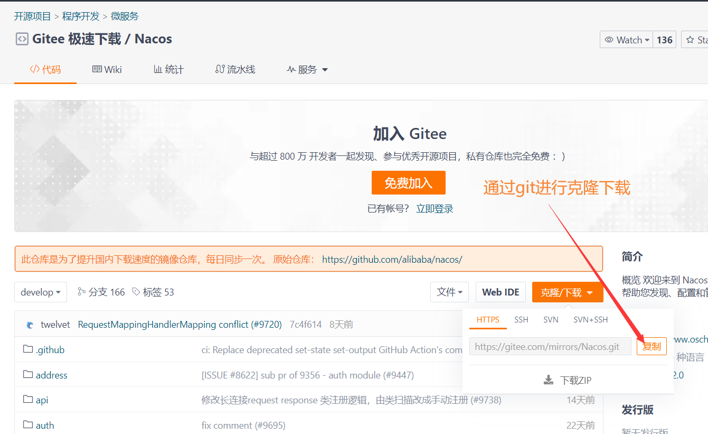
Task: Click the folder icon for auth
Action: (x=28, y=425)
